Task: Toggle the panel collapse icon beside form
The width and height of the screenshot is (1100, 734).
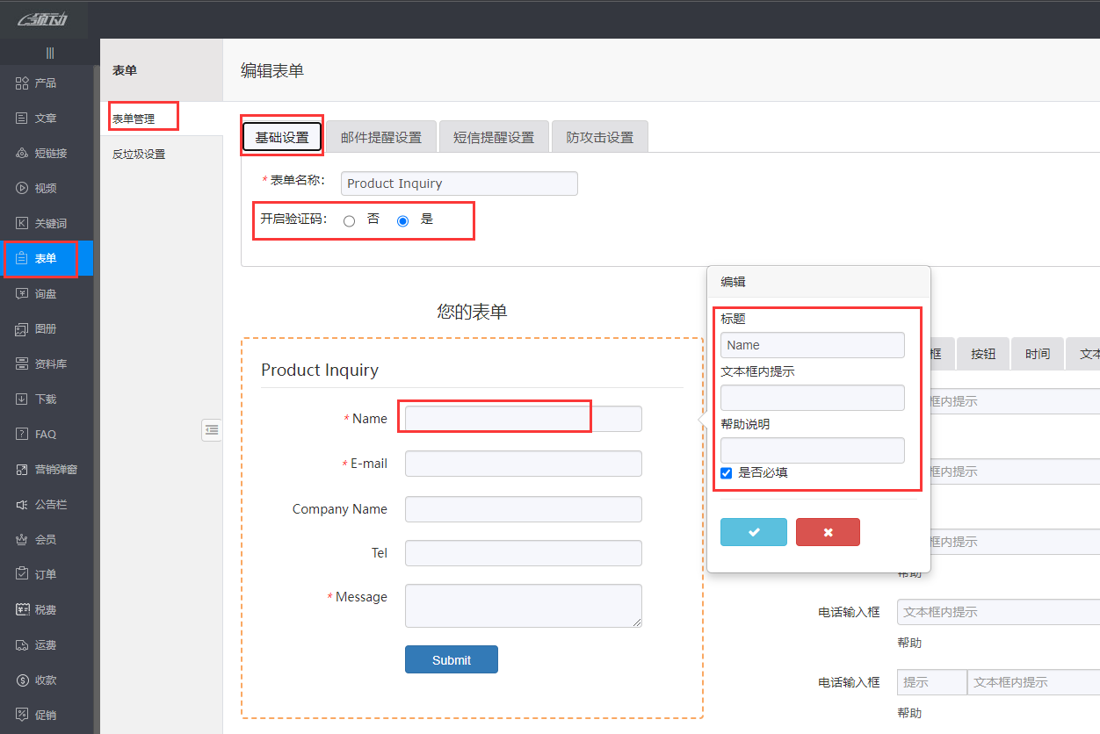Action: click(212, 429)
